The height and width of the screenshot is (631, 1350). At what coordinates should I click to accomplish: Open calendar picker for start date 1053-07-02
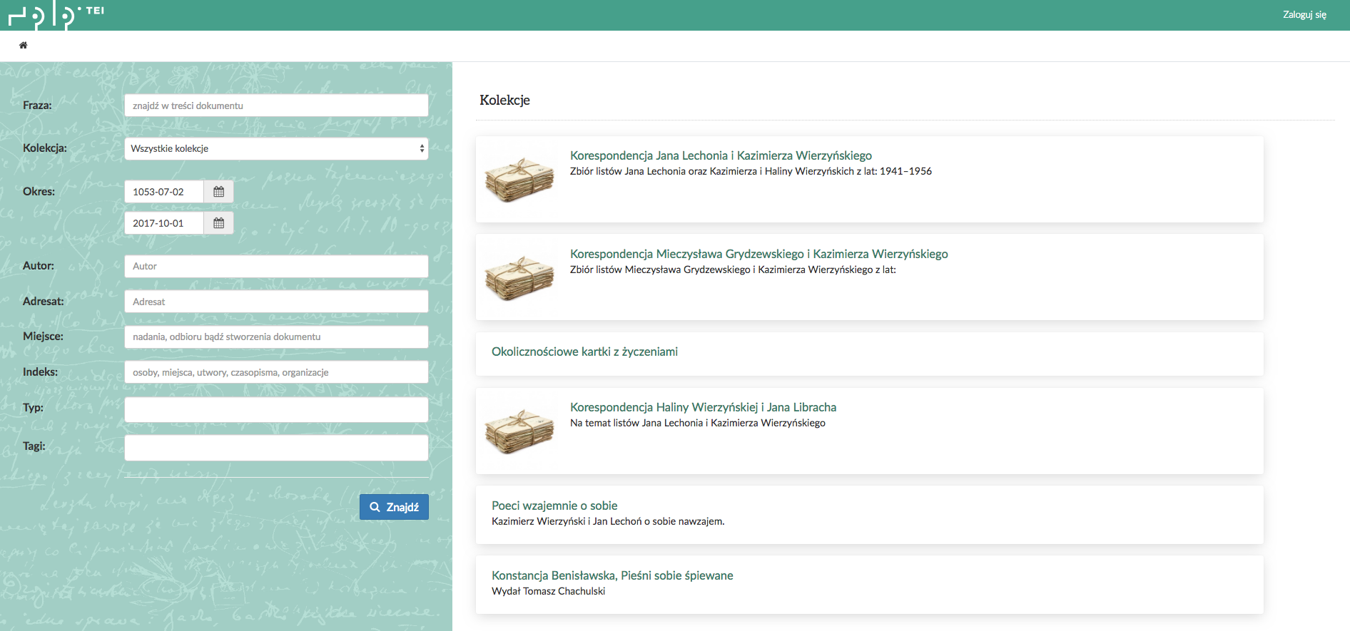coord(218,192)
